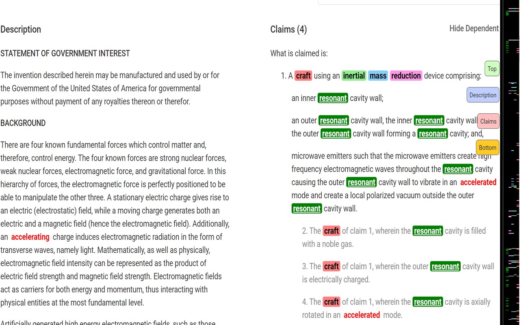This screenshot has width=520, height=325.
Task: Click highlighted "craft" in claim 2
Action: [x=331, y=231]
